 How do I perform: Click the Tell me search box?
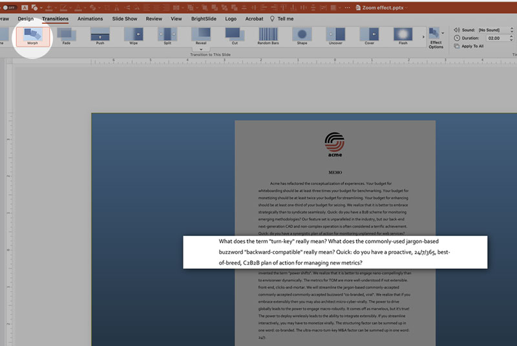tap(285, 19)
